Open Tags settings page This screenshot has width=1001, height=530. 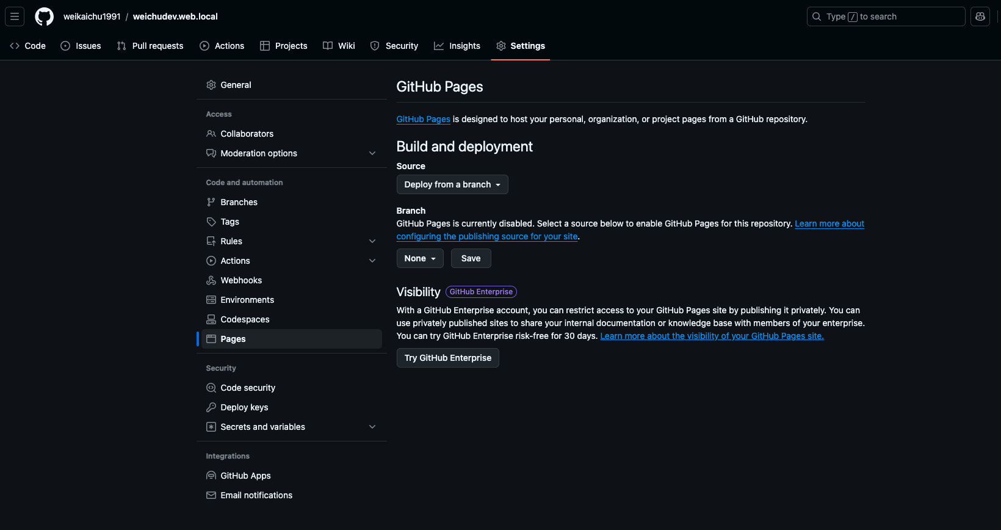[x=292, y=222]
